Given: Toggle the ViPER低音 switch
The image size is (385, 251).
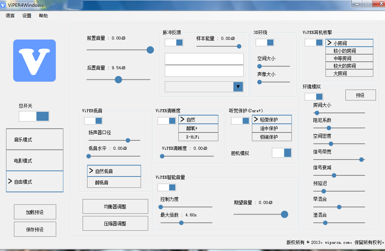Looking at the screenshot, I should pos(93,120).
